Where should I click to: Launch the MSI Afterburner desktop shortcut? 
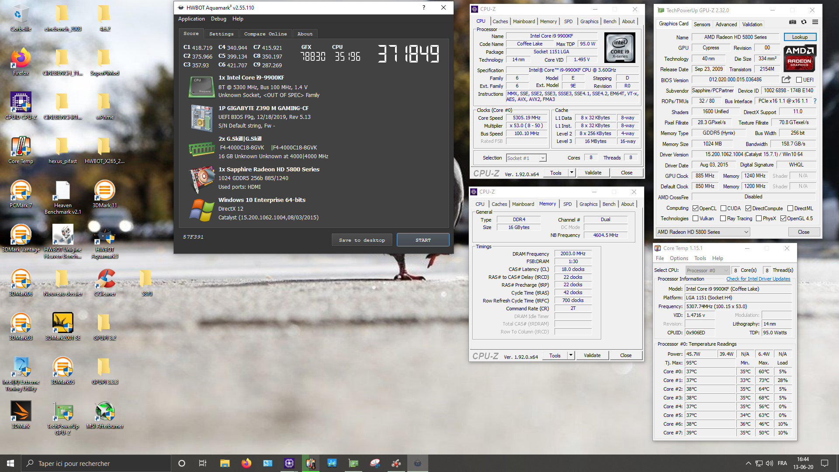coord(104,415)
